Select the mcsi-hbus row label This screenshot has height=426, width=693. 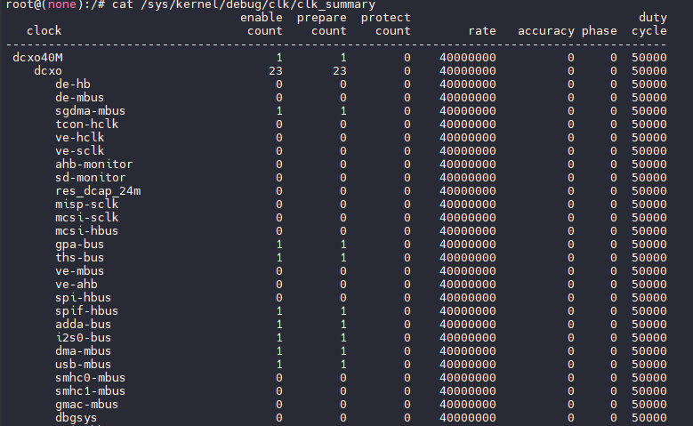coord(86,231)
